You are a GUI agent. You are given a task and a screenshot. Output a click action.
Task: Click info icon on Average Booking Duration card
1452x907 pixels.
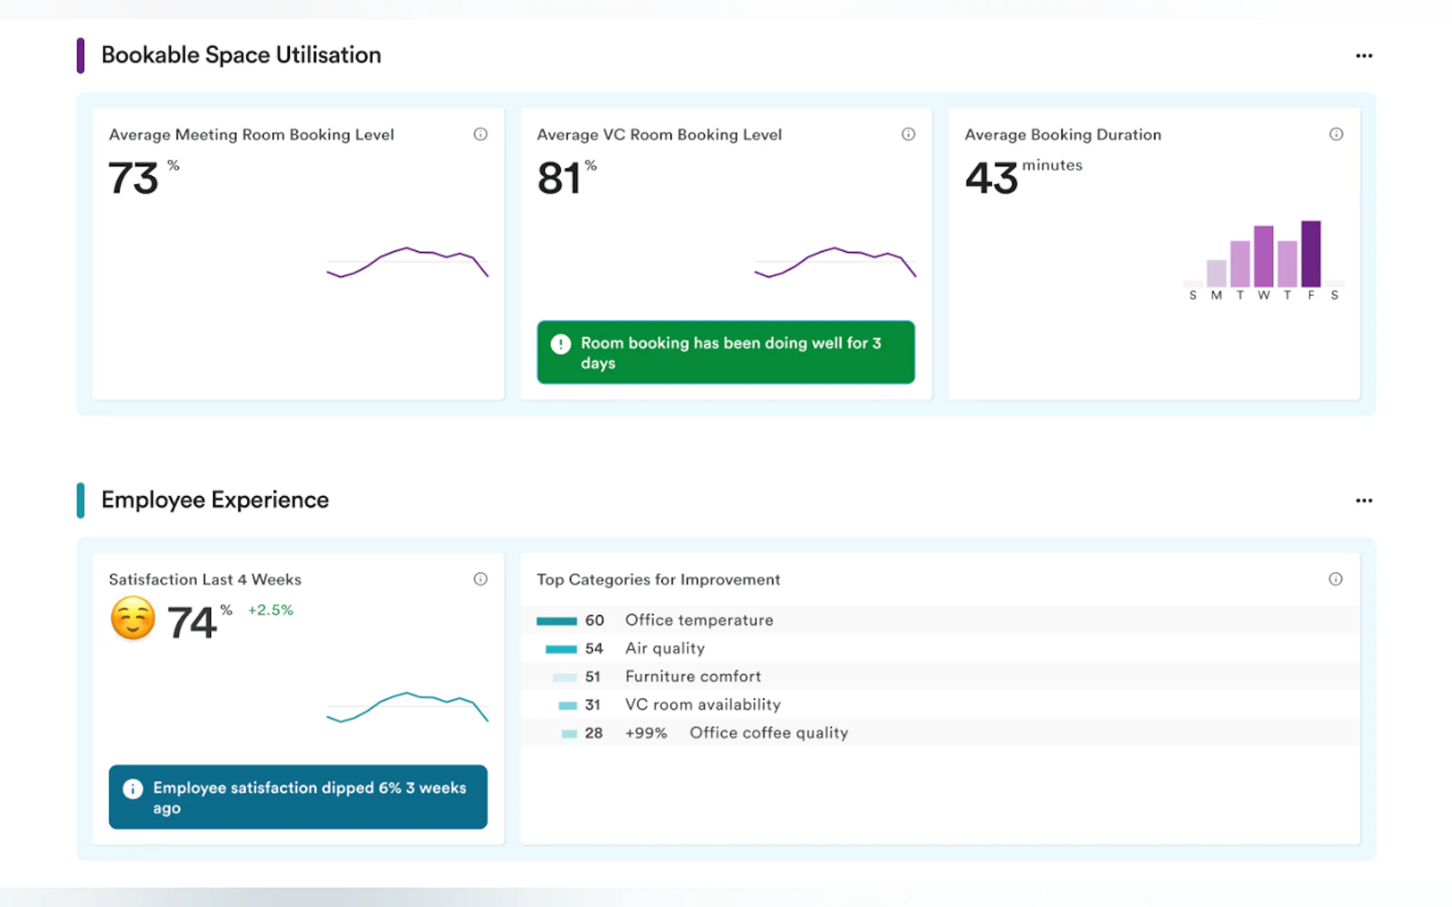point(1335,134)
